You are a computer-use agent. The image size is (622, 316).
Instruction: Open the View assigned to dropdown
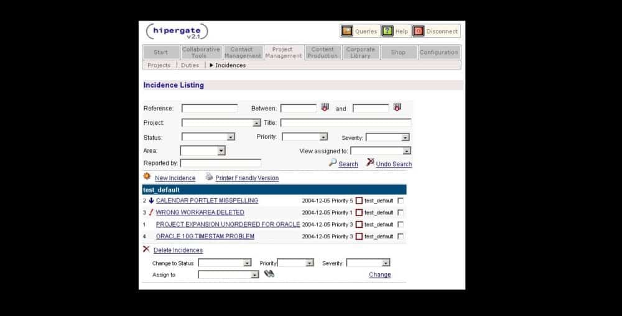click(x=407, y=151)
